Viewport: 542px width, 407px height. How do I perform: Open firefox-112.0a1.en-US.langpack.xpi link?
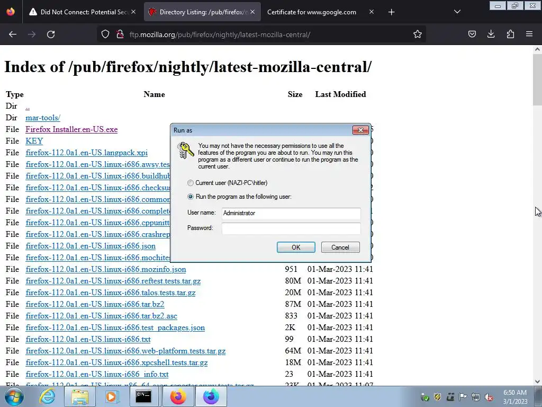pyautogui.click(x=86, y=153)
